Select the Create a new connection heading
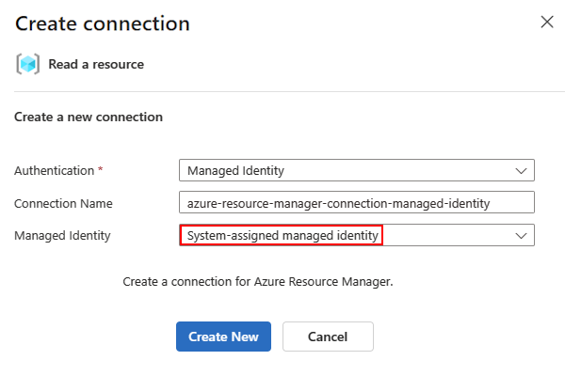The width and height of the screenshot is (565, 376). [x=89, y=117]
